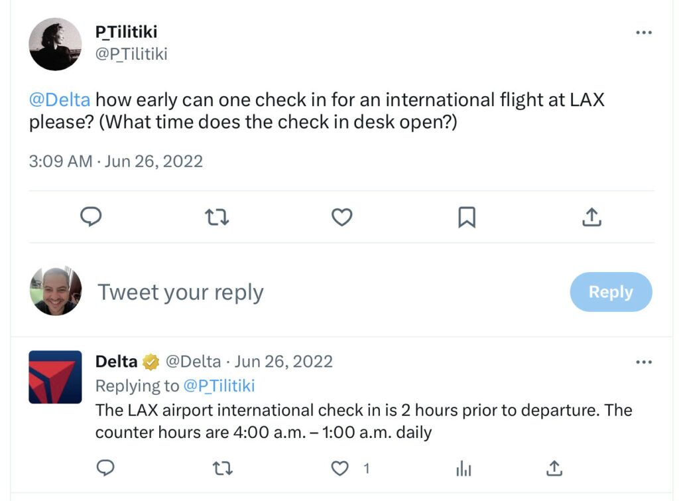This screenshot has width=679, height=501.
Task: View analytics on Delta's reply
Action: tap(465, 468)
